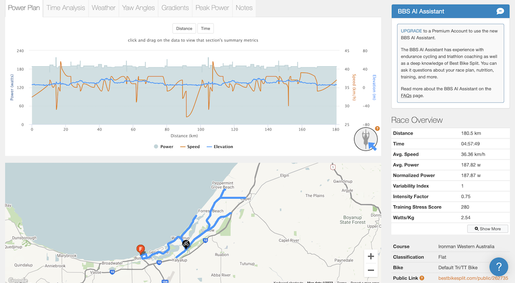
Task: Toggle the Power series in chart legend
Action: coord(164,147)
